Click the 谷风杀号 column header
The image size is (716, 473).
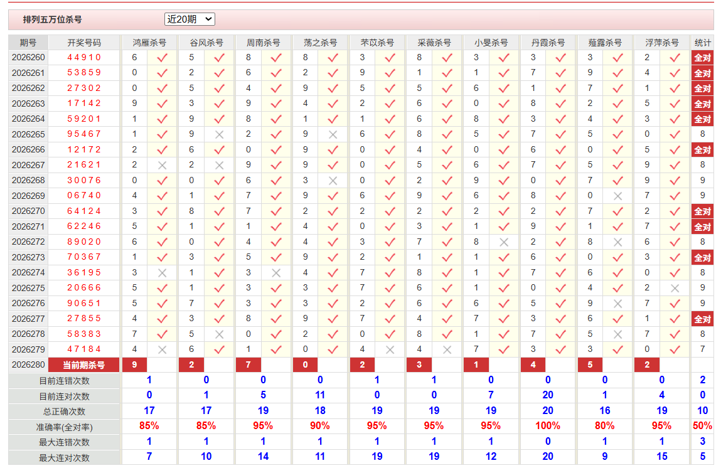(x=206, y=43)
